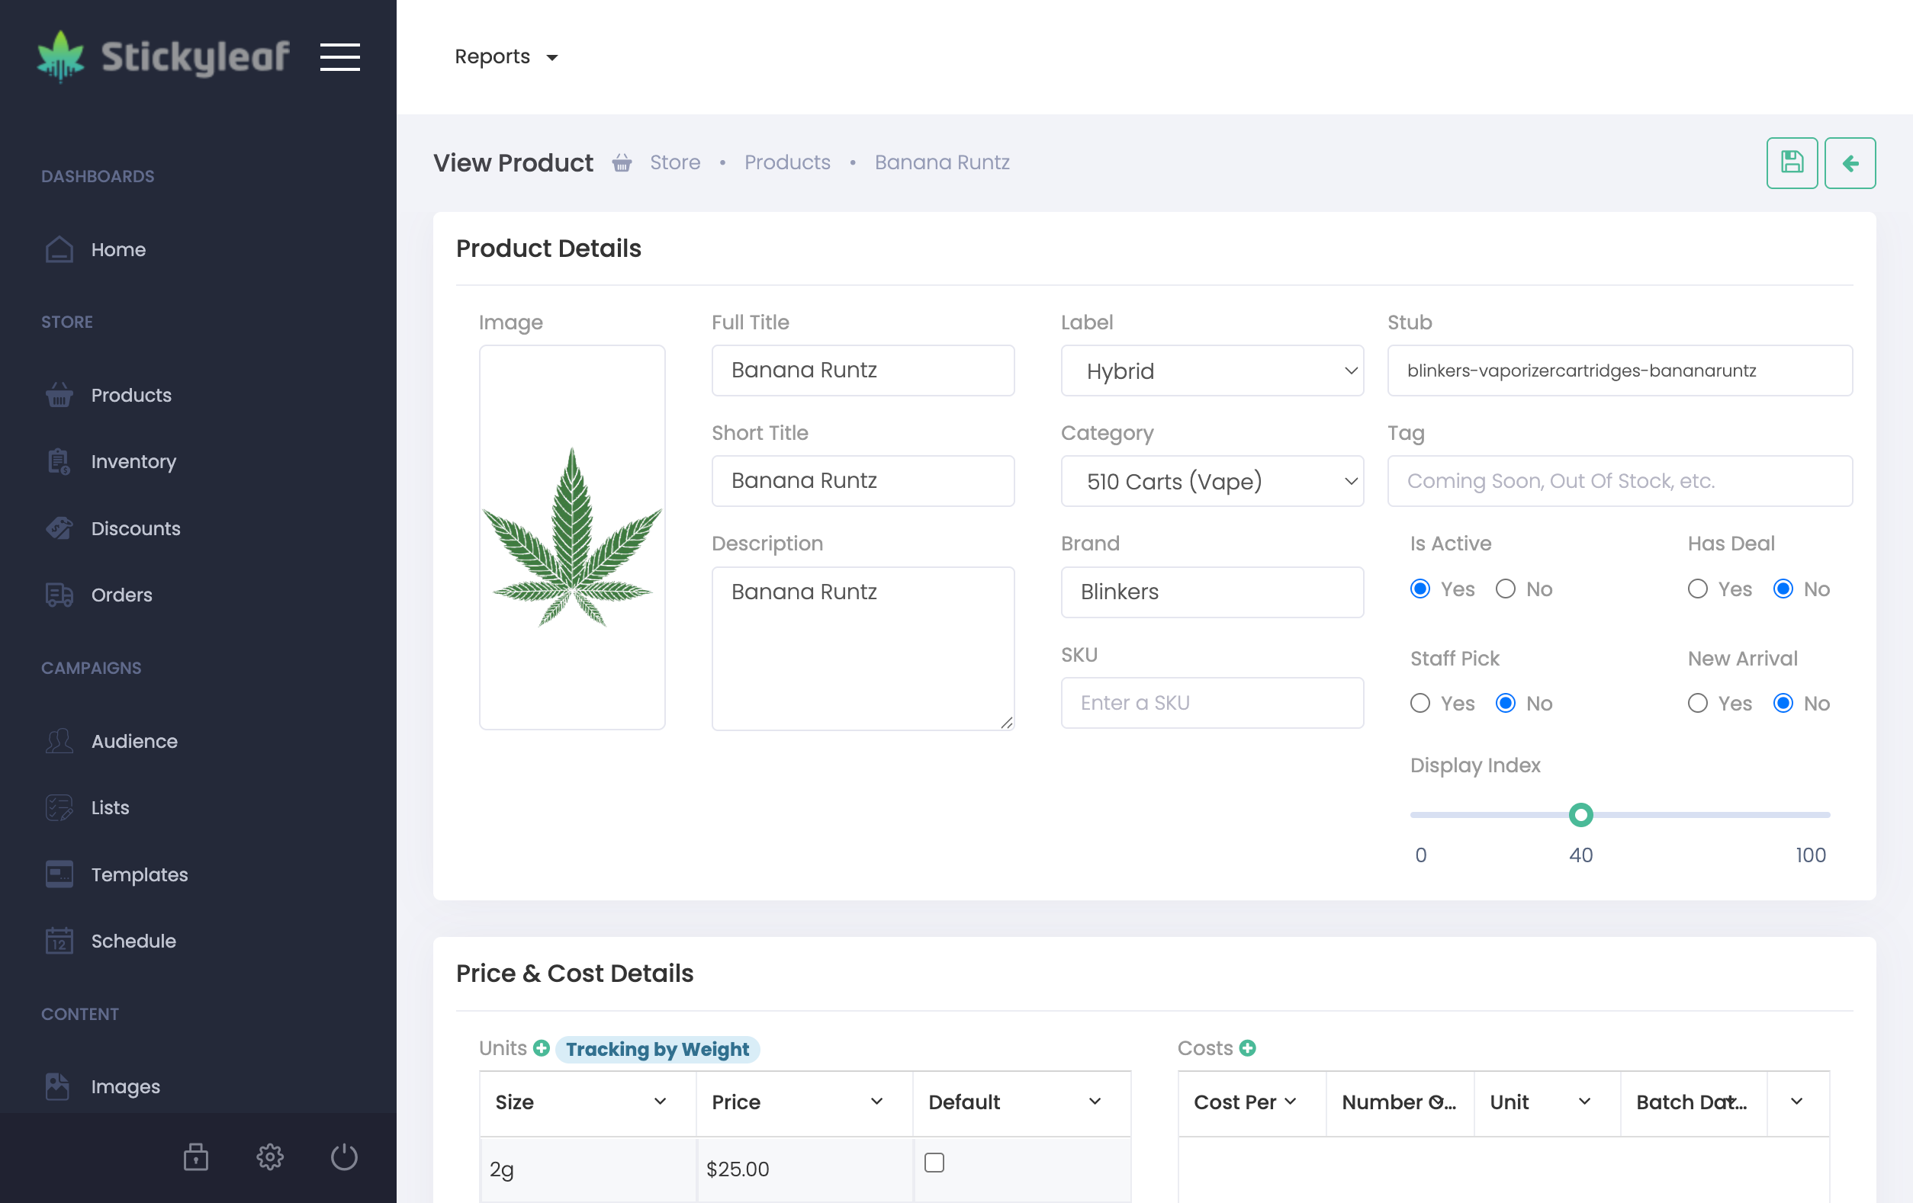The image size is (1913, 1203).
Task: Open settings gear icon in sidebar footer
Action: click(270, 1157)
